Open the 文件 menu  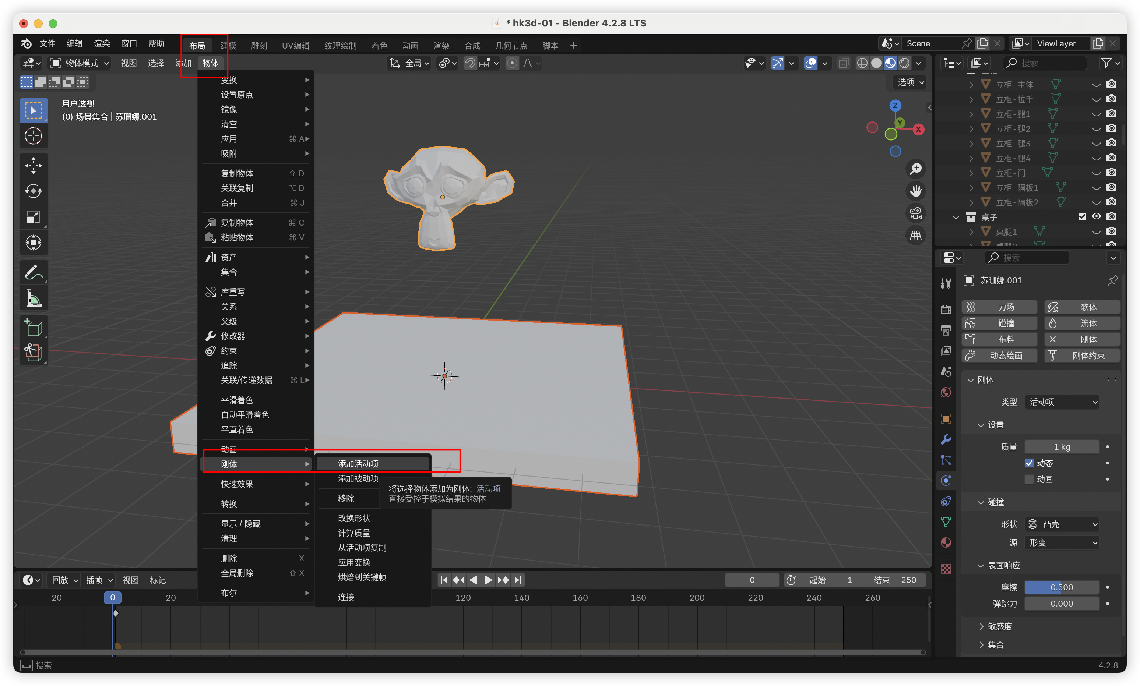[47, 43]
